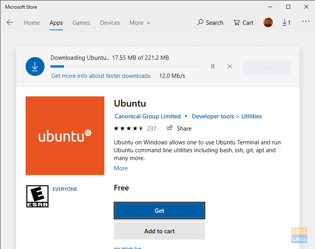Go back with the back arrow
This screenshot has height=249, width=315.
9,22
